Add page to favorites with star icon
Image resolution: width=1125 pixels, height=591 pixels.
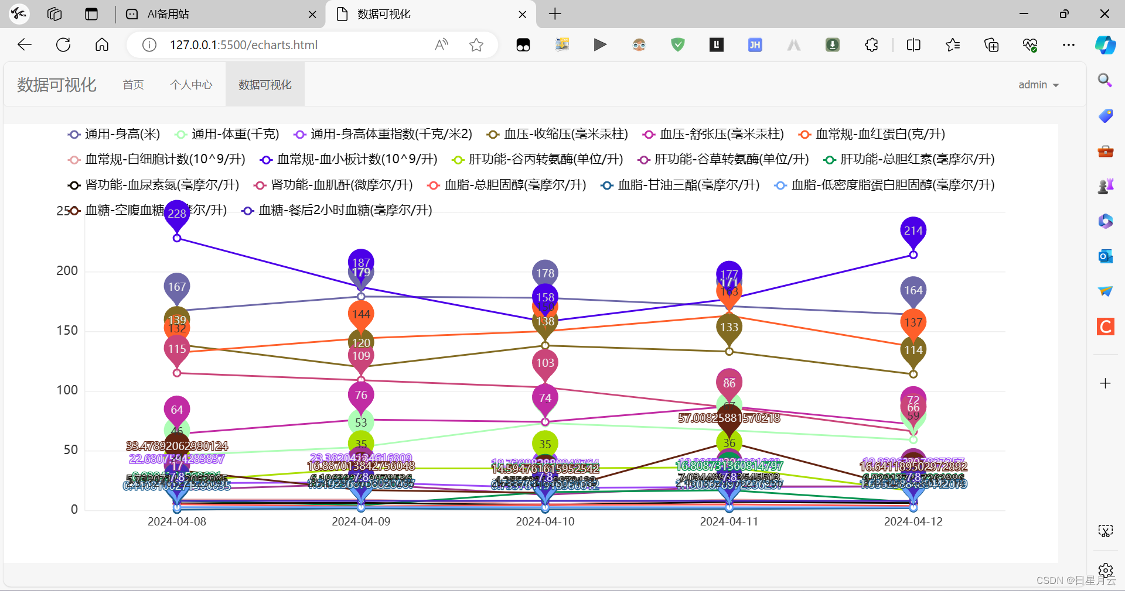(476, 45)
